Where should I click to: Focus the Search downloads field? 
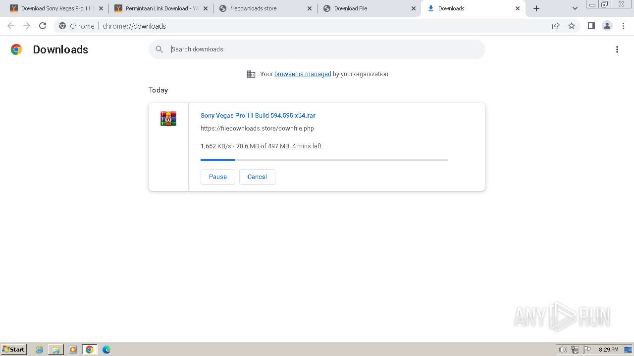coord(317,49)
